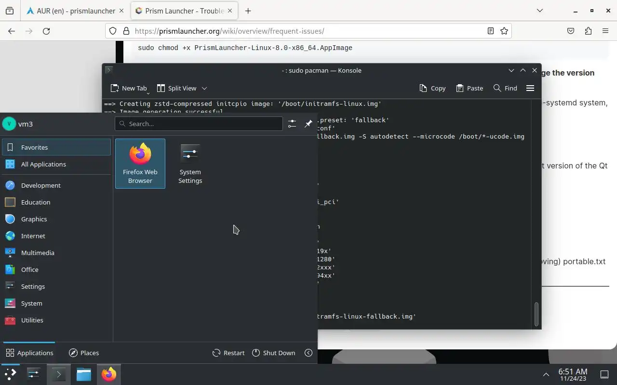This screenshot has height=385, width=617.
Task: Click Firefox icon in taskbar
Action: (108, 374)
